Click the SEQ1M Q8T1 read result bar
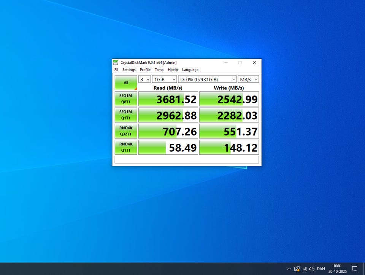This screenshot has width=365, height=275. pyautogui.click(x=168, y=99)
